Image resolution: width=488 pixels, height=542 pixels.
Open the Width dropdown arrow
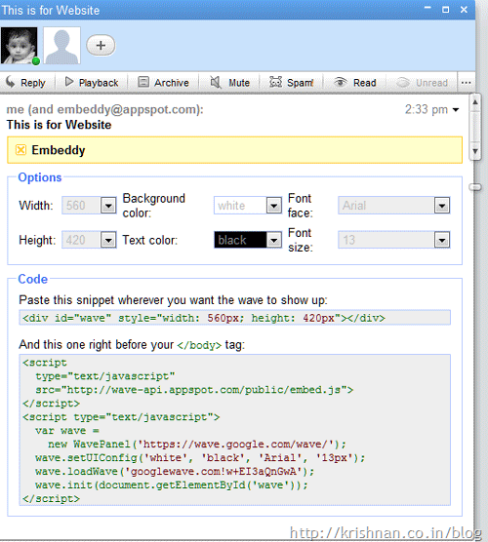(108, 206)
